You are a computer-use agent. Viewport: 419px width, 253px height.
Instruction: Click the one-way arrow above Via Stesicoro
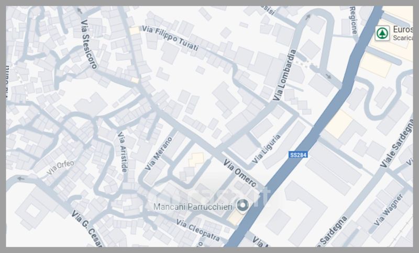[80, 11]
